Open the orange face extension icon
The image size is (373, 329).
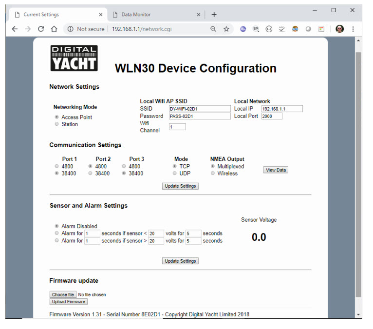coord(295,29)
